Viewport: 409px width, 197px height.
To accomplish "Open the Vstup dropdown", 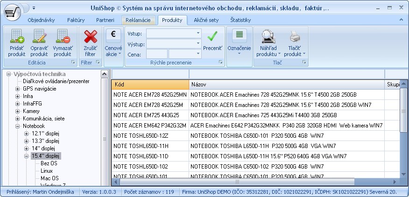I will pos(198,34).
